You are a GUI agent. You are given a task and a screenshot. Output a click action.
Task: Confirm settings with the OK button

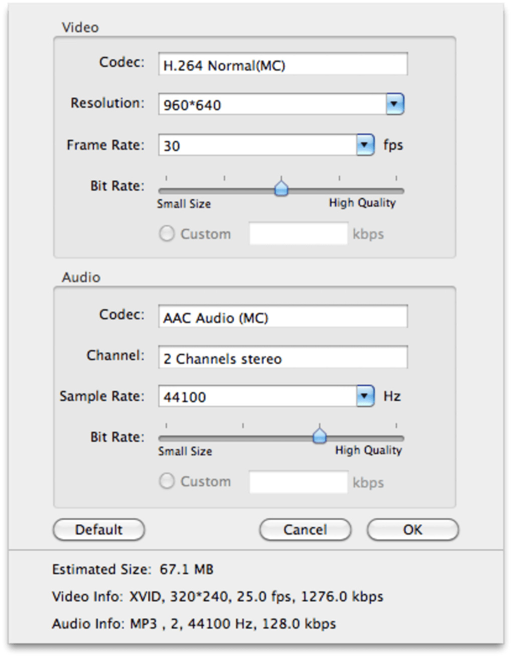pos(413,530)
